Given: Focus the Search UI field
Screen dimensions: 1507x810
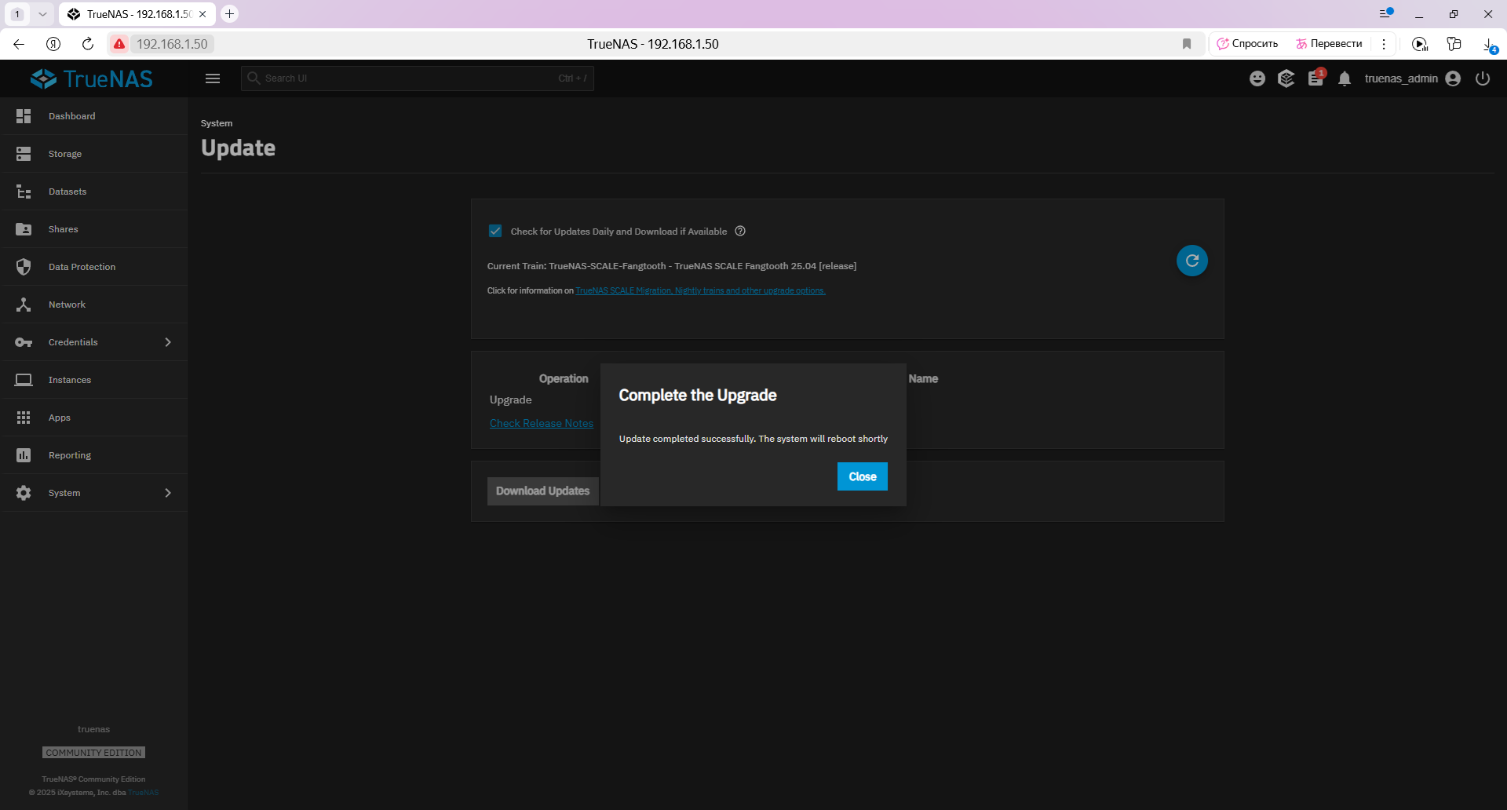Looking at the screenshot, I should tap(418, 78).
